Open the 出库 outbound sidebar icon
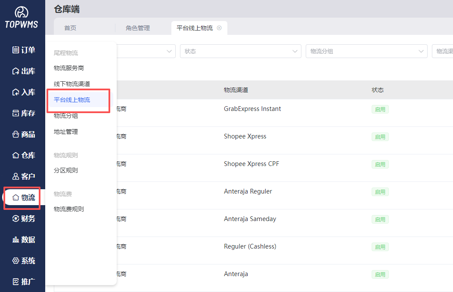This screenshot has height=292, width=453. pyautogui.click(x=16, y=71)
